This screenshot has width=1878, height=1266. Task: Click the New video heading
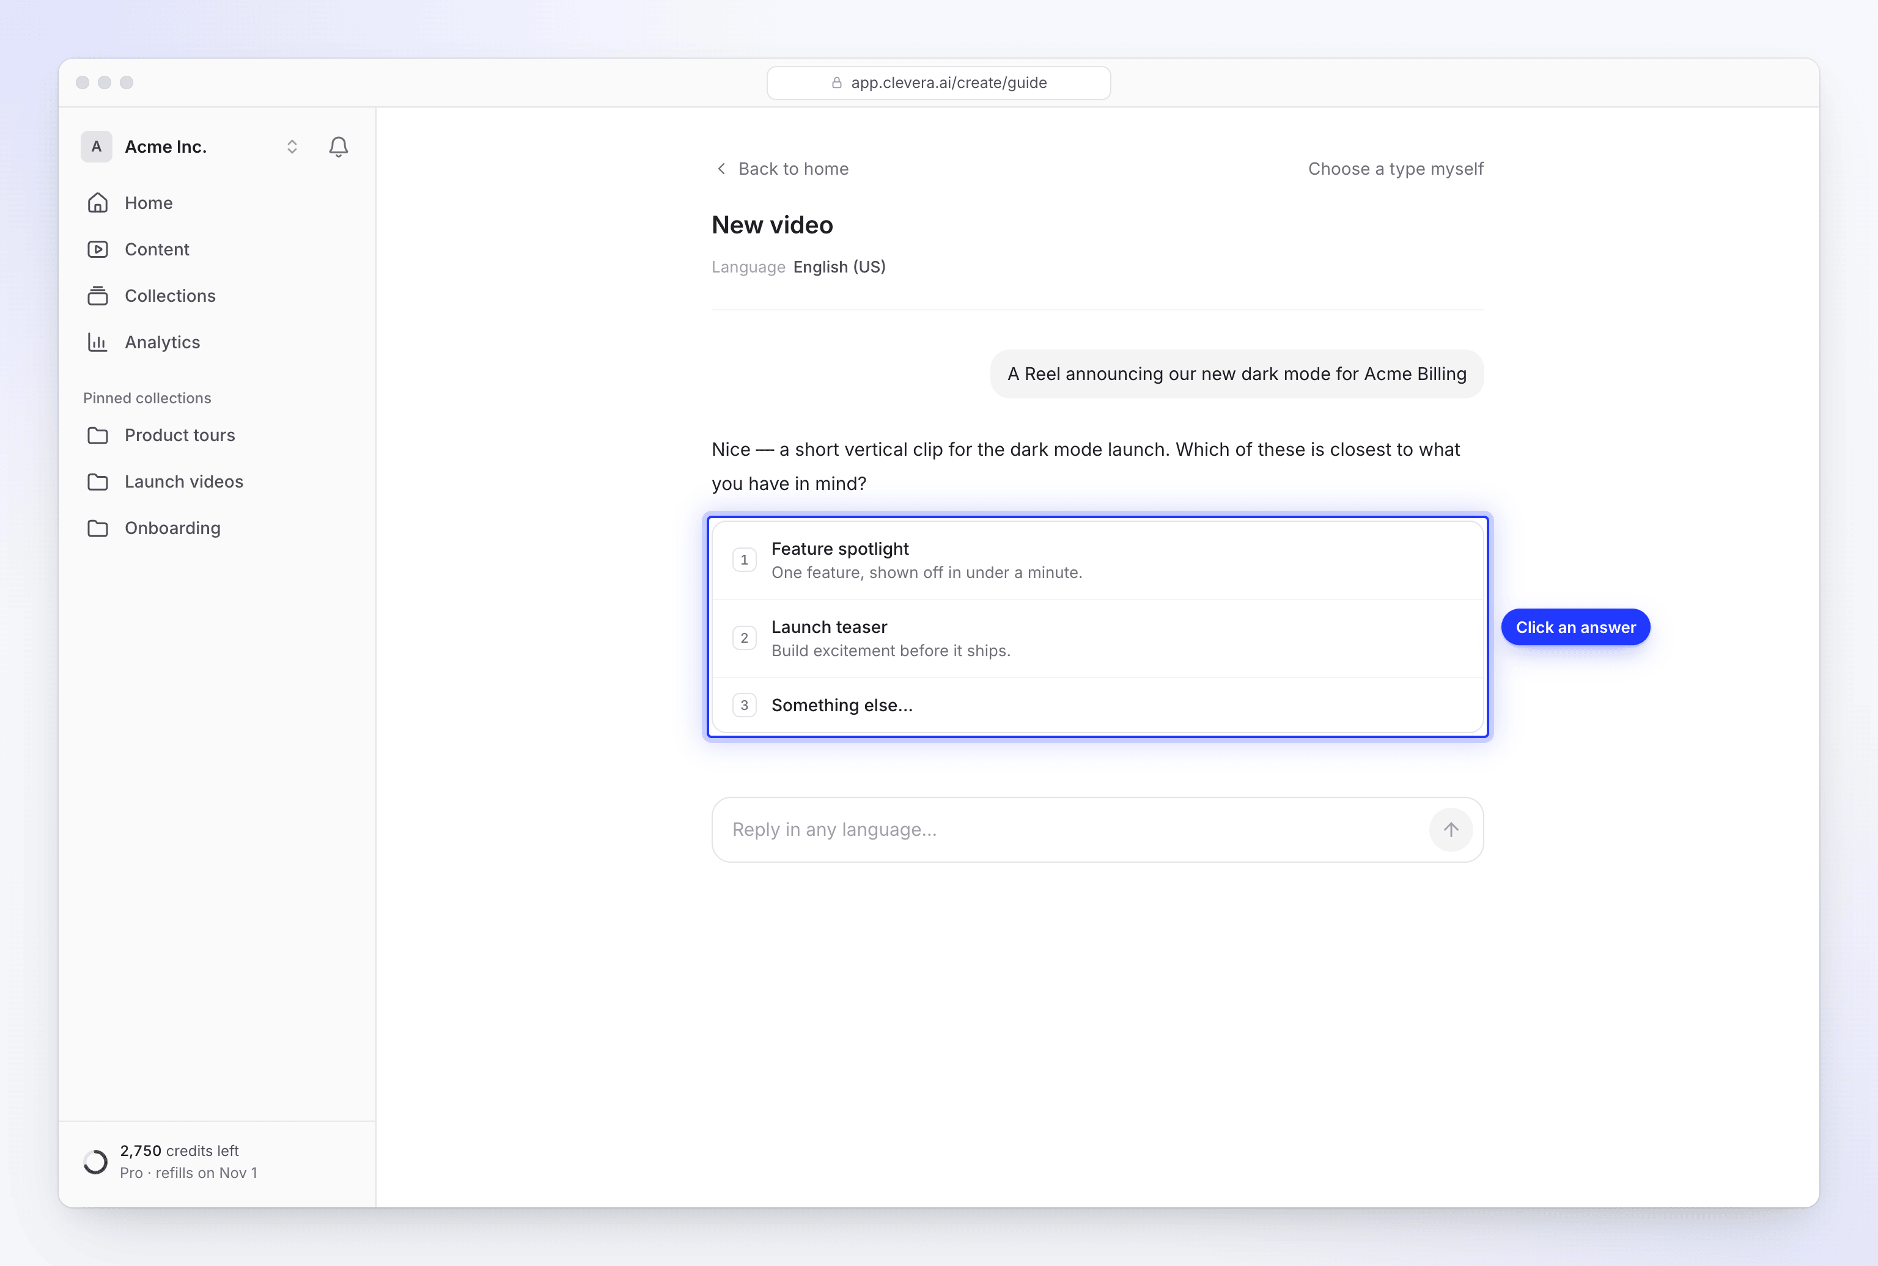[x=771, y=224]
